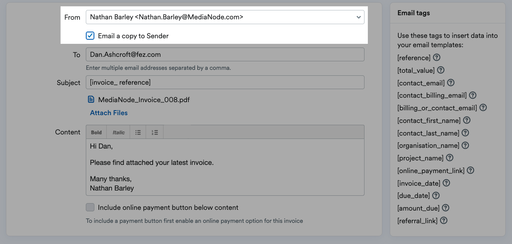Select the [due_date] tag text
Viewport: 512px width, 244px height.
pos(414,196)
